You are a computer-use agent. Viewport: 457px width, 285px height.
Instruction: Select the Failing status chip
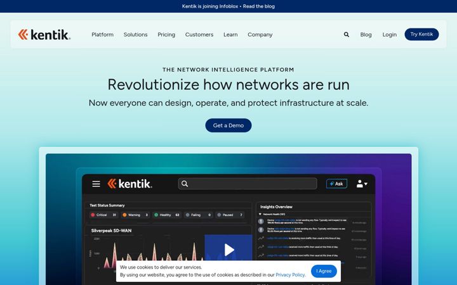pos(198,215)
